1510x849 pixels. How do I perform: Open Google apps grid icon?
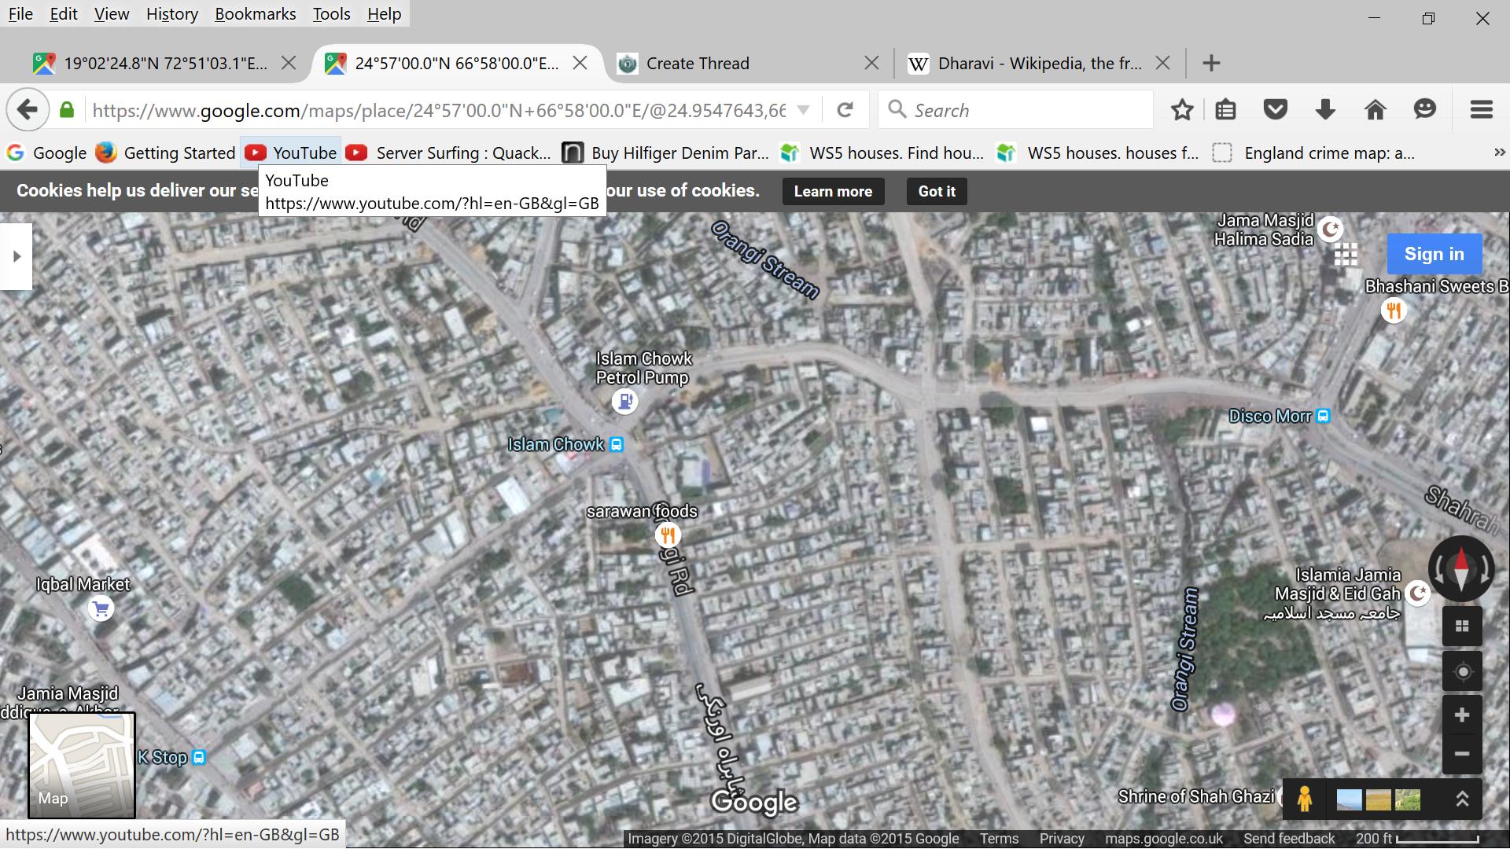(1346, 255)
